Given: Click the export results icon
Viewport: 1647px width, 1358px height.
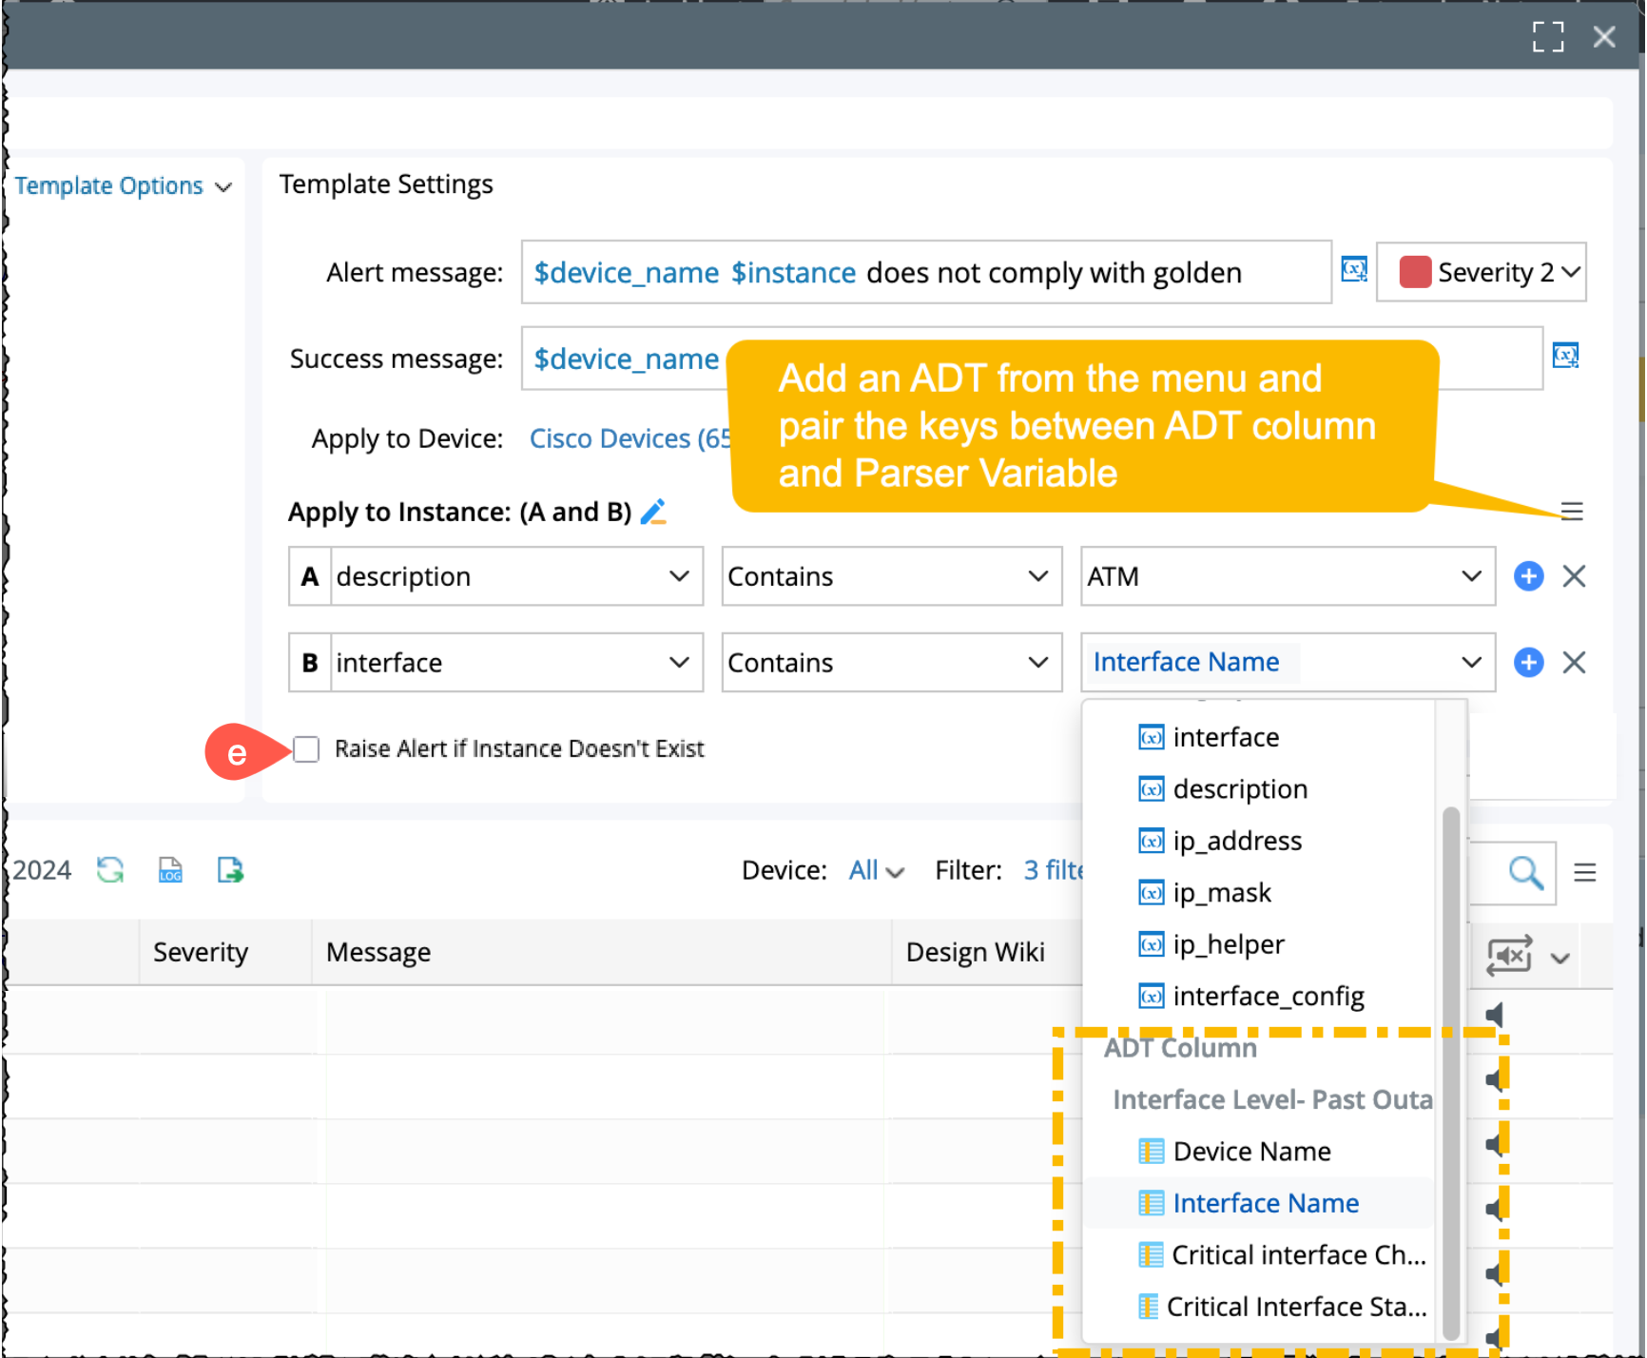Looking at the screenshot, I should 230,869.
